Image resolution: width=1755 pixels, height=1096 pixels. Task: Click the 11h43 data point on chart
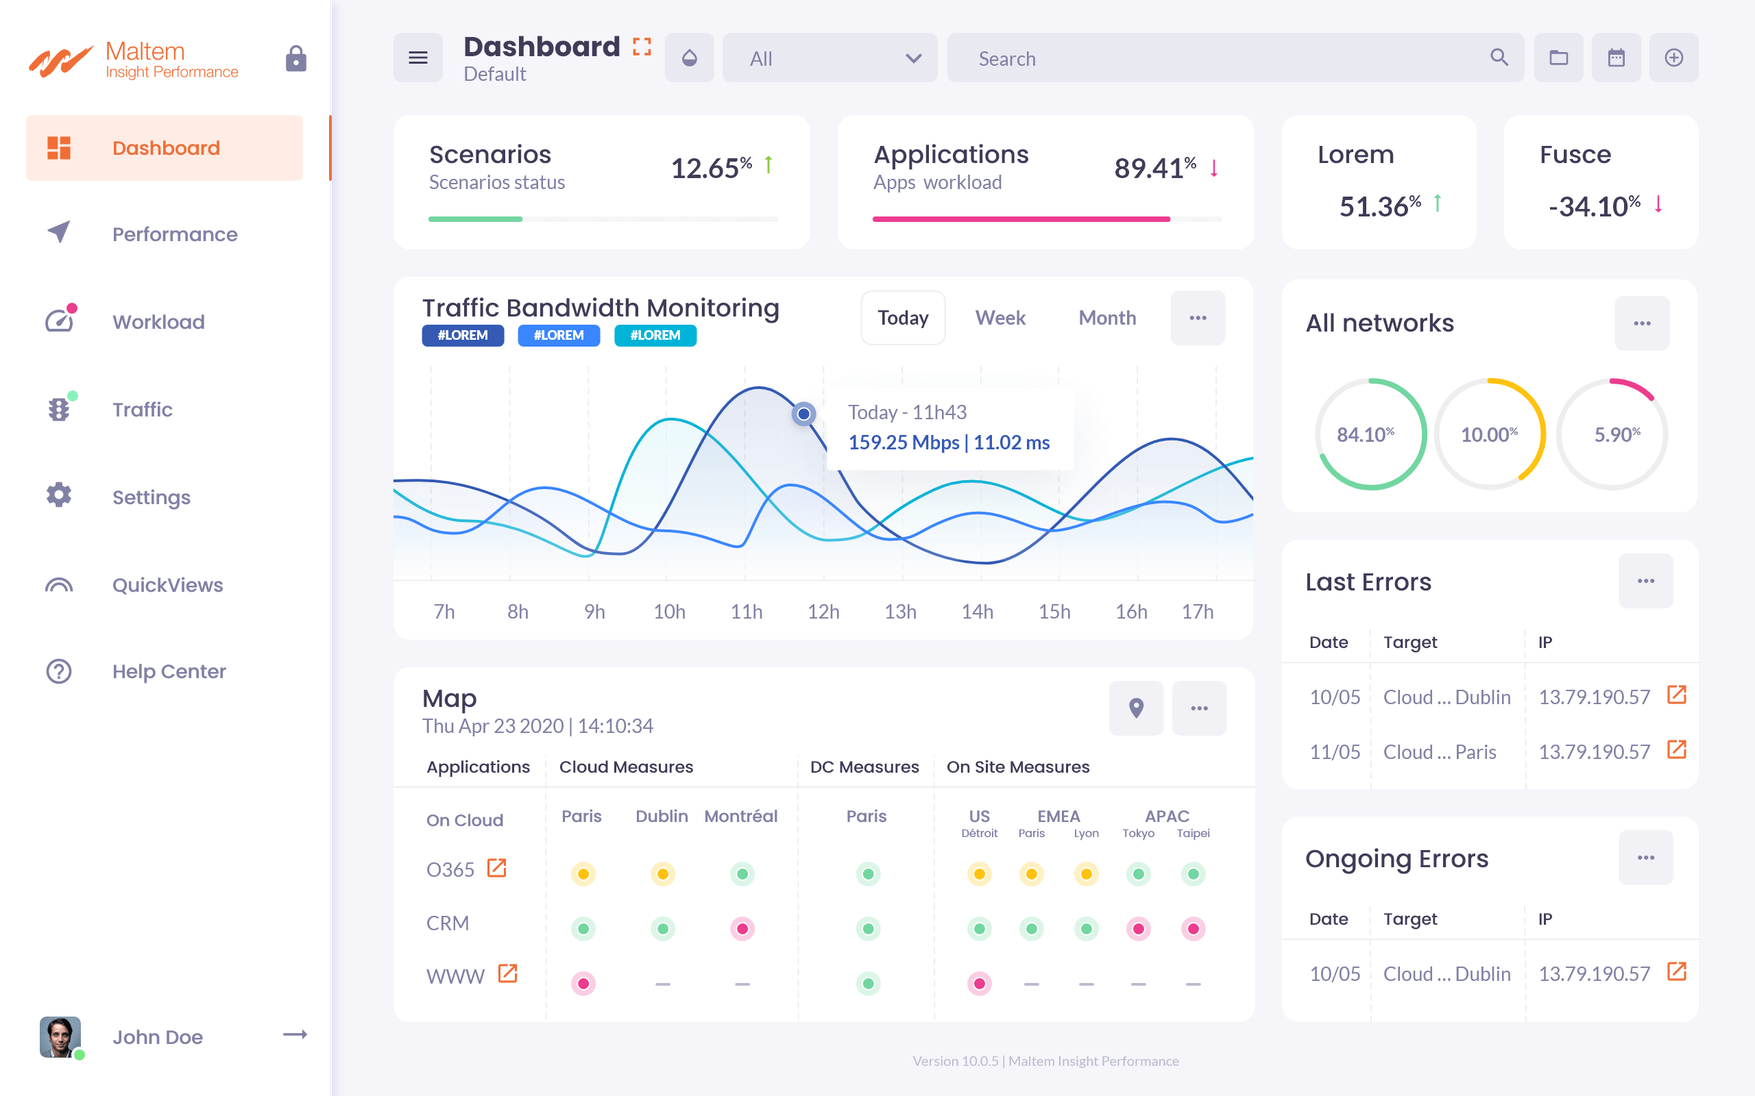tap(803, 414)
